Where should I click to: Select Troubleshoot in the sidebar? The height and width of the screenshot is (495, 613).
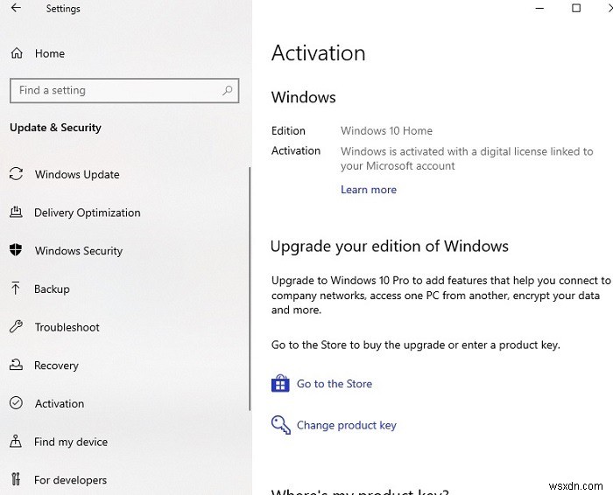pos(67,327)
